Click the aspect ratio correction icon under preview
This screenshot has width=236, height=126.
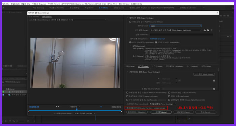[x=101, y=107]
